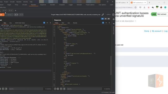Expand the Inspector side panel
This screenshot has height=94, width=168.
pos(114,30)
